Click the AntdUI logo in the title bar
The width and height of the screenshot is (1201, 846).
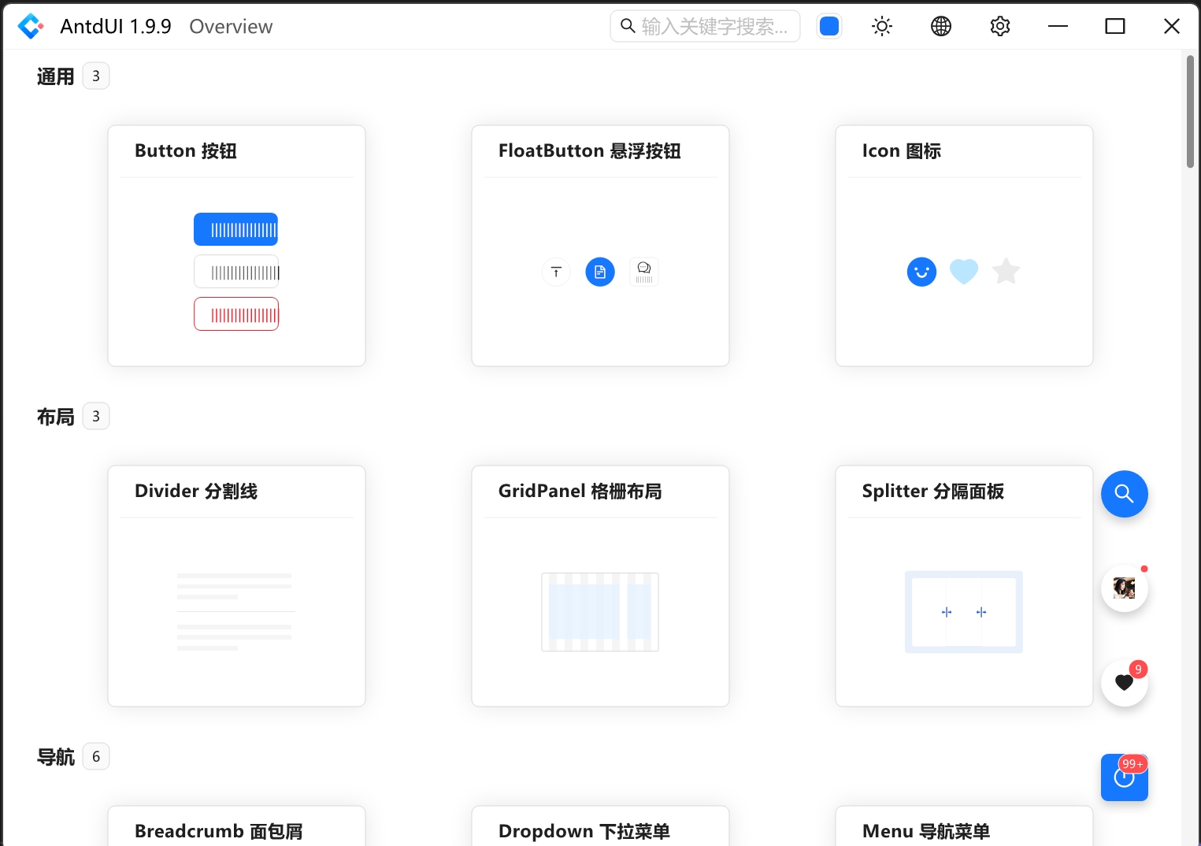point(31,25)
